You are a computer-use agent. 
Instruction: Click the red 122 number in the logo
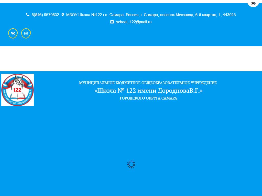tap(17, 90)
